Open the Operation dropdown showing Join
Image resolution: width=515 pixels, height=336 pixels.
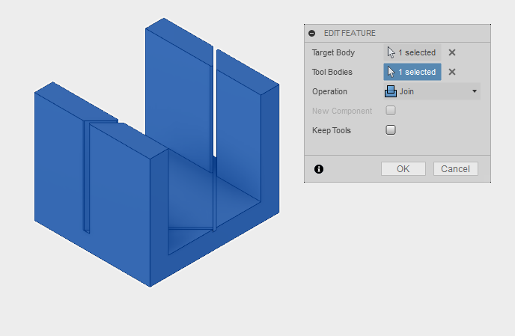click(x=432, y=91)
